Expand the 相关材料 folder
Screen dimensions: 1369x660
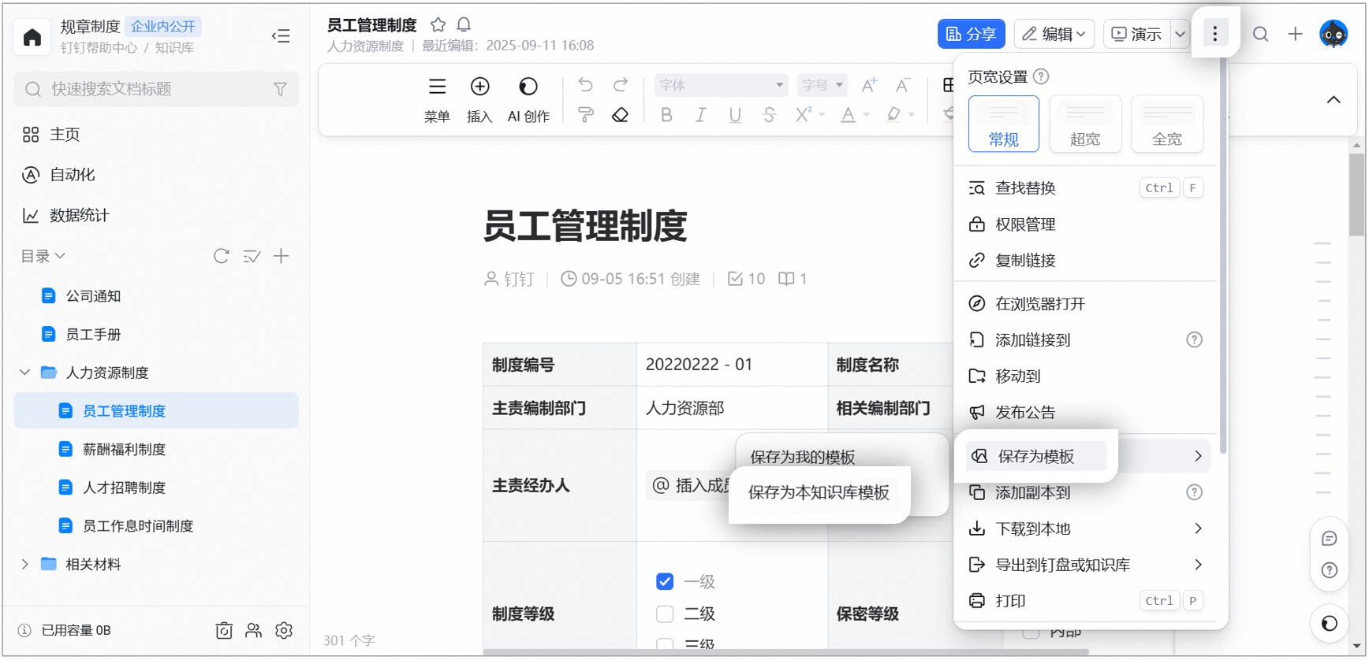[x=24, y=564]
